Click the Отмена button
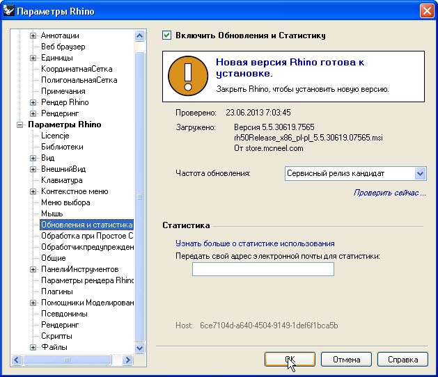438x377 pixels. 346,360
